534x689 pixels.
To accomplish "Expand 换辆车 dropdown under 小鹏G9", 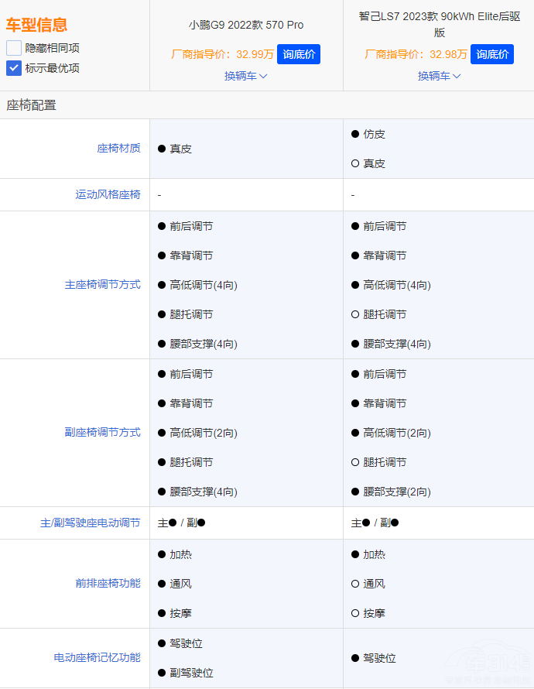I will [246, 76].
